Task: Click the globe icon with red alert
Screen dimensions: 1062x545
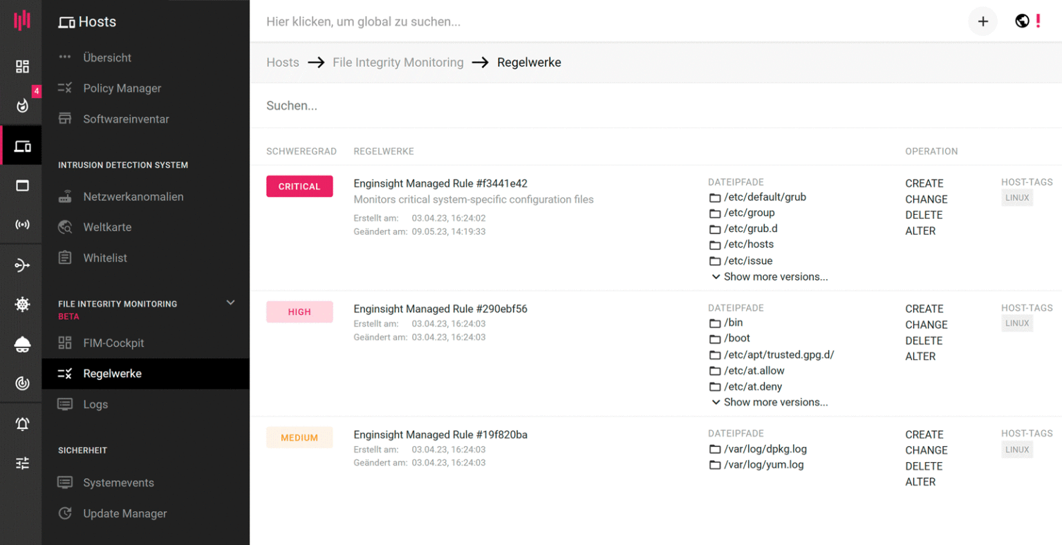Action: (1023, 21)
